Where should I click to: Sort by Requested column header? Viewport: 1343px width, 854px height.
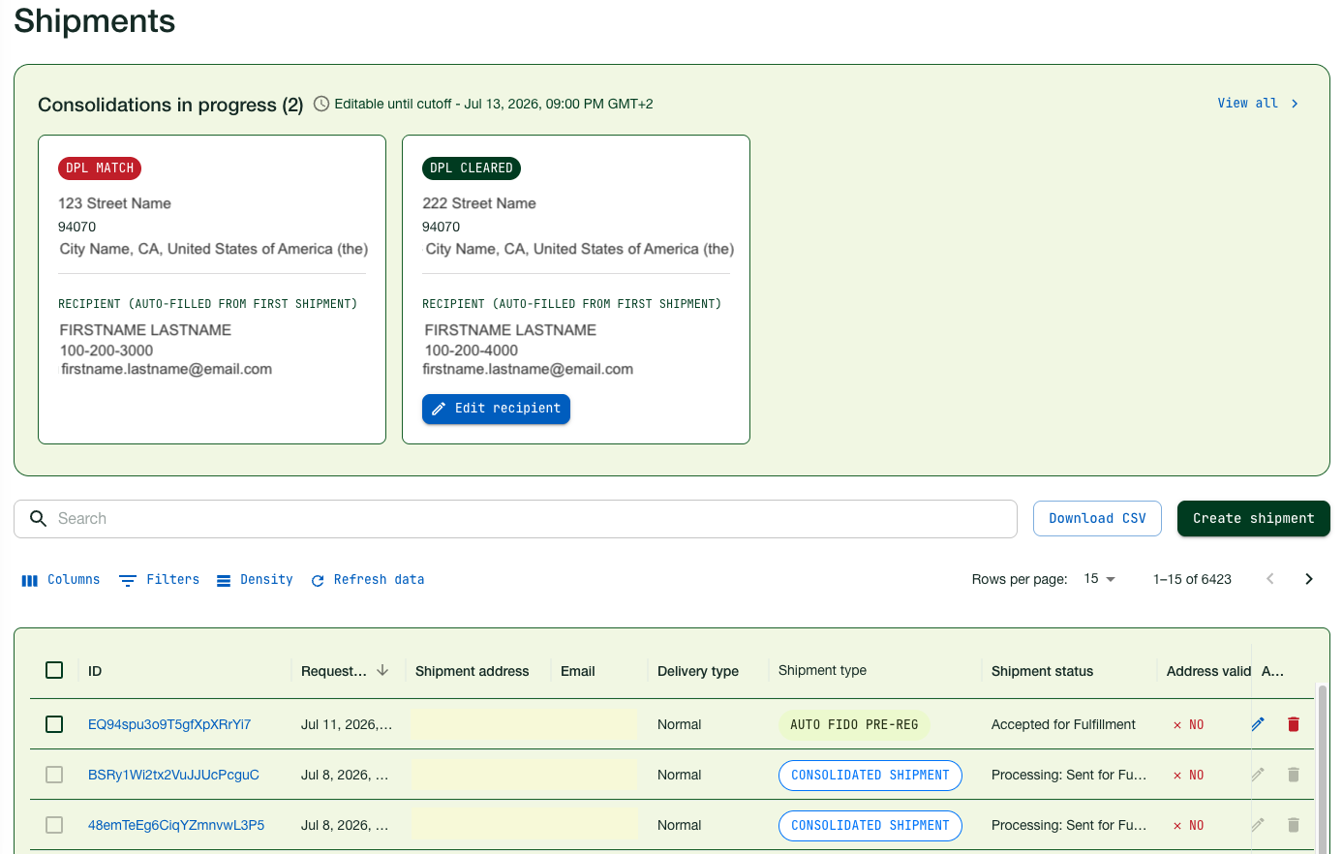[x=334, y=671]
